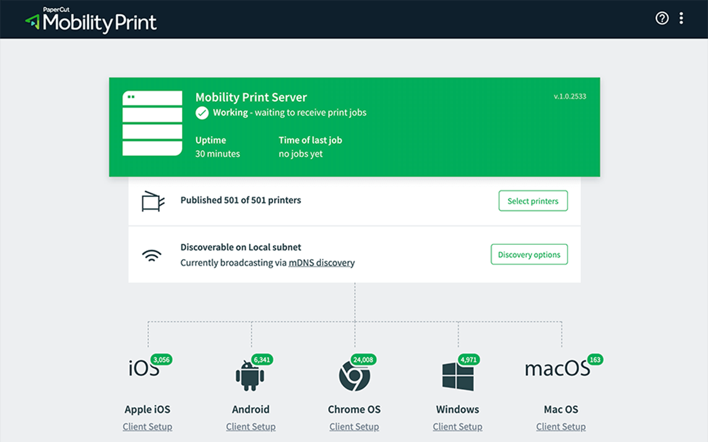Click the version text v.1.0.2533
The height and width of the screenshot is (442, 708).
click(570, 96)
